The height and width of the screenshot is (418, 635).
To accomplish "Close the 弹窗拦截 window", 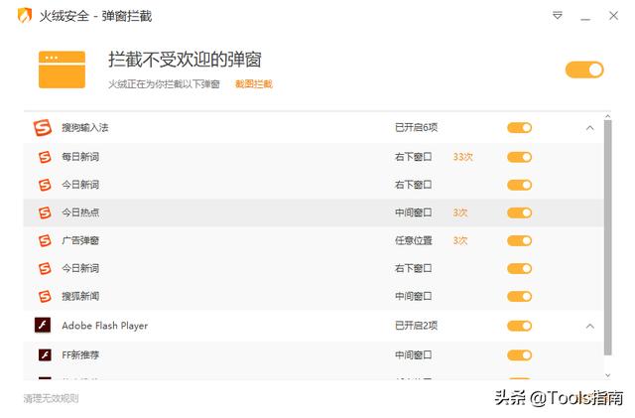I will tap(613, 16).
